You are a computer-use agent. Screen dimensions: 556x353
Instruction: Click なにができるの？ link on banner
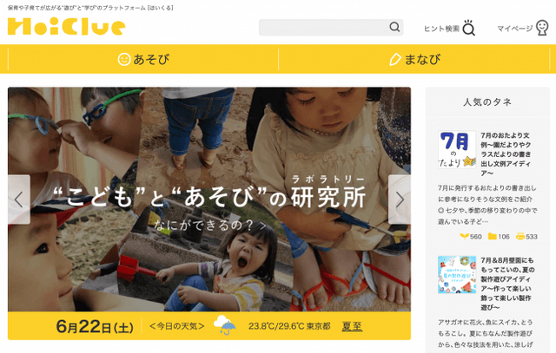(x=210, y=226)
